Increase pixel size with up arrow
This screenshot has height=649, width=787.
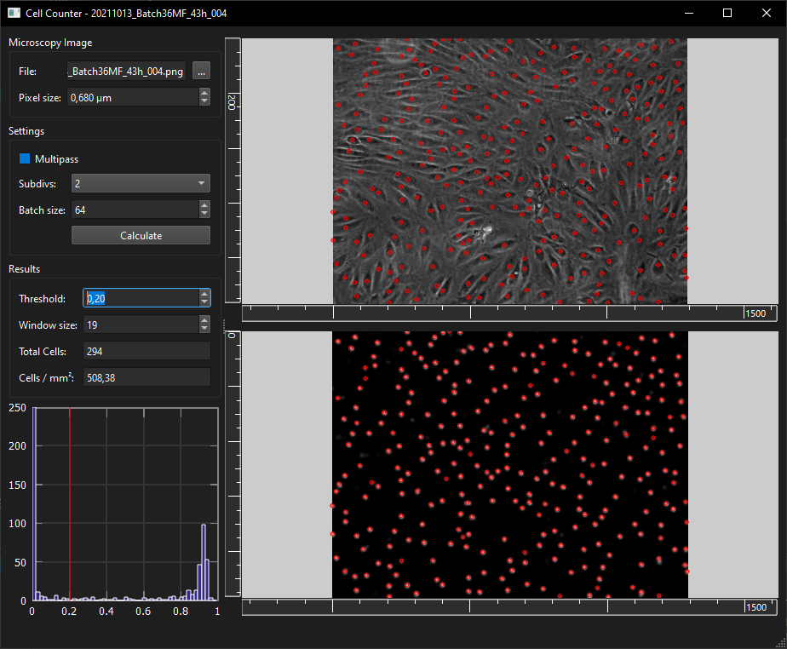(204, 93)
